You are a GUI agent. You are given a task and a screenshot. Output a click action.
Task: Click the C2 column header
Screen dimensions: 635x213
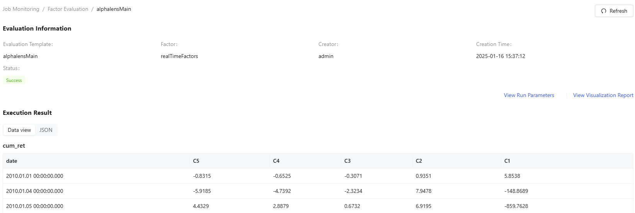coord(419,161)
